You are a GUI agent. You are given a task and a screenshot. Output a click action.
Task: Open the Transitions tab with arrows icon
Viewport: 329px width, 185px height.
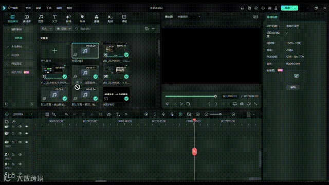click(x=68, y=18)
